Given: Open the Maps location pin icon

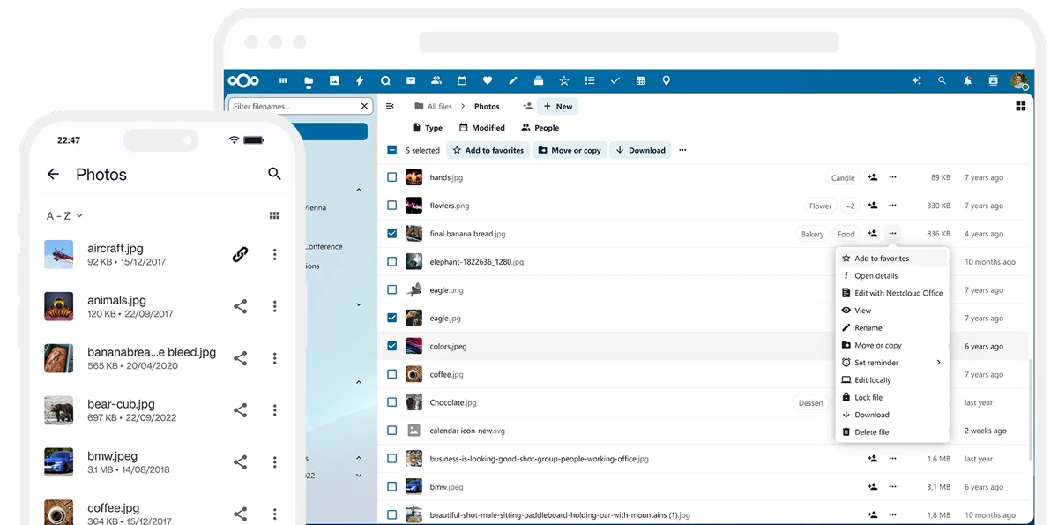Looking at the screenshot, I should [666, 80].
